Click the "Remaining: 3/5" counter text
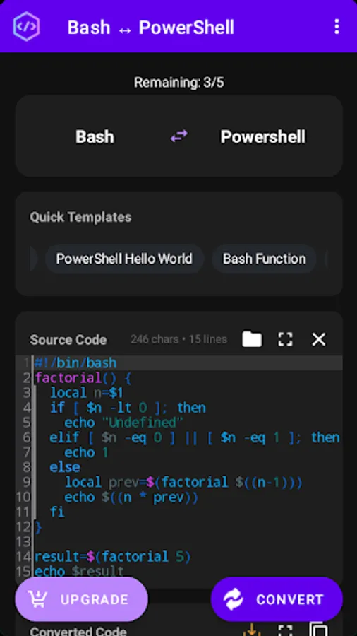This screenshot has width=357, height=636. point(179,83)
